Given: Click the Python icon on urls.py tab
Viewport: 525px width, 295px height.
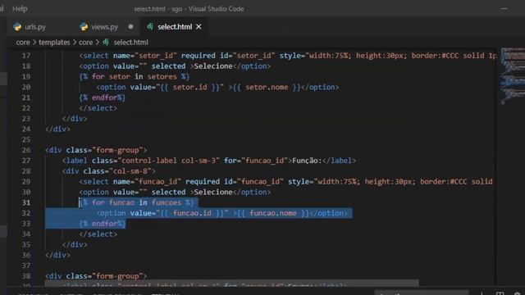Looking at the screenshot, I should click(x=17, y=27).
